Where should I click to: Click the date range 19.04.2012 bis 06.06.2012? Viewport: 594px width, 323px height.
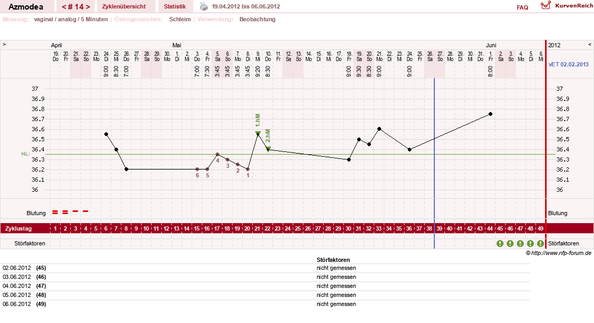pyautogui.click(x=246, y=6)
